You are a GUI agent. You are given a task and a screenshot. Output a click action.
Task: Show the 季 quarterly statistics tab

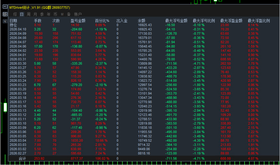click(42, 14)
